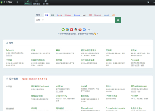Open the 视觉中国创意图片 link
Screen dimensions: 155x111
click(89, 50)
